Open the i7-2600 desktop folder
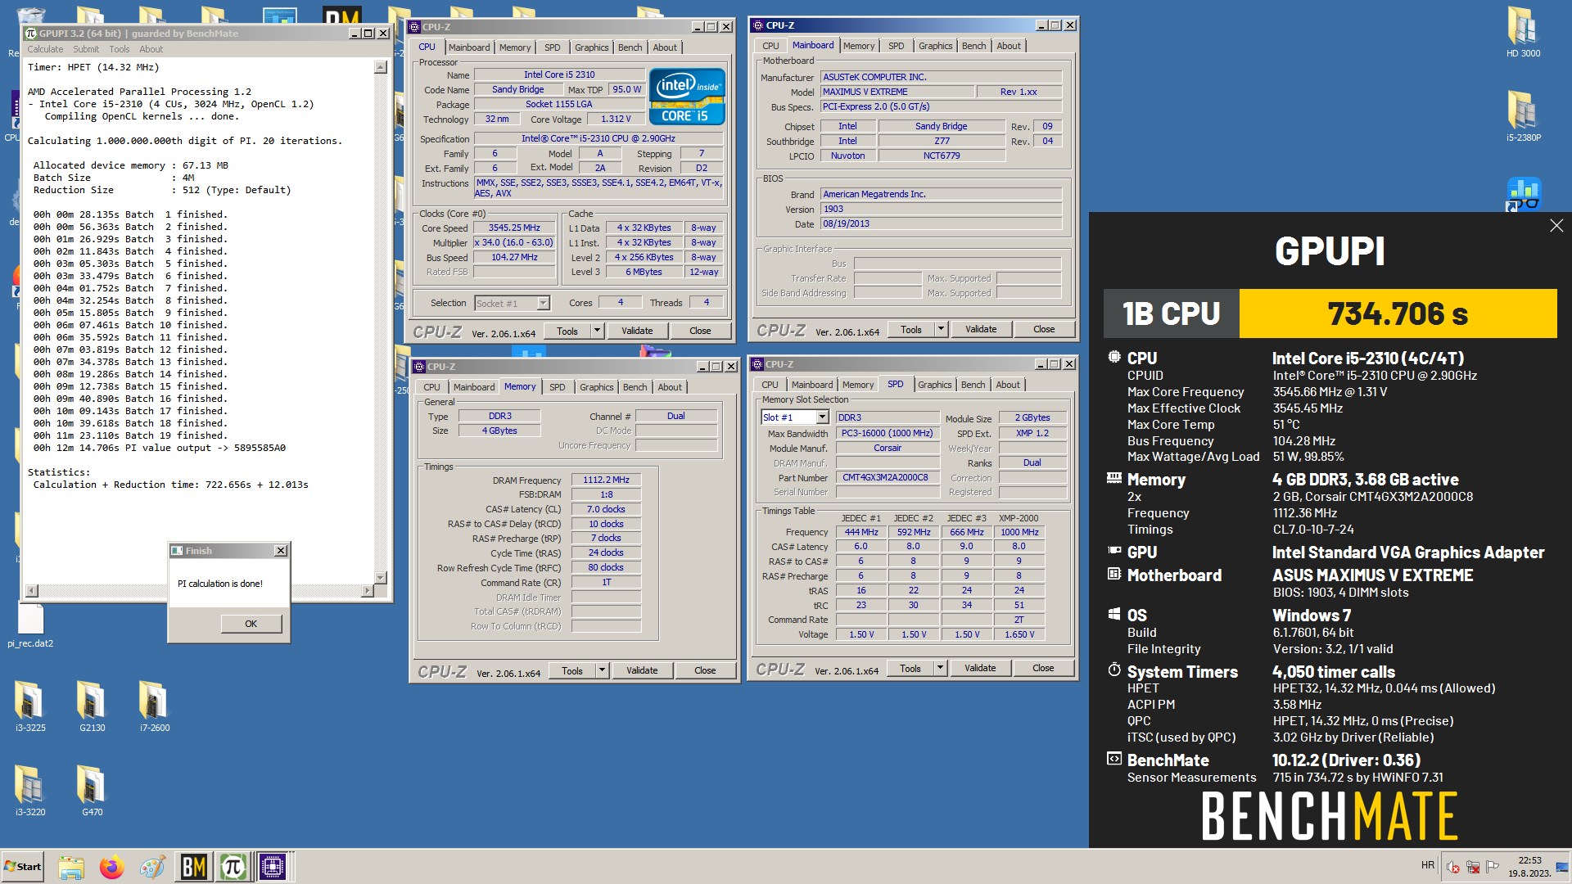This screenshot has width=1572, height=884. (154, 706)
